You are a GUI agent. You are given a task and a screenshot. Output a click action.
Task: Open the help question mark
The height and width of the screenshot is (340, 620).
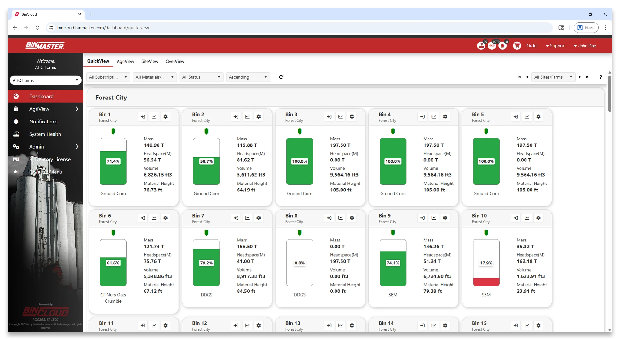click(600, 77)
